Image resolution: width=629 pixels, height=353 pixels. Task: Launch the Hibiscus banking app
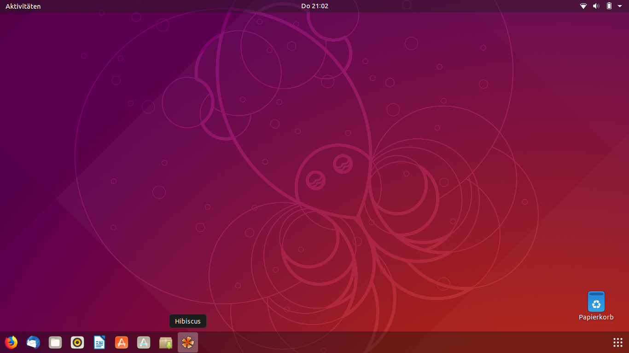click(x=188, y=342)
